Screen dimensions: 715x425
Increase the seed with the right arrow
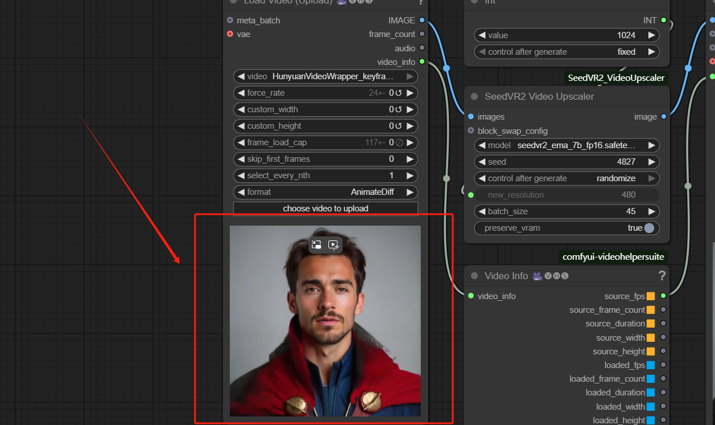point(651,162)
